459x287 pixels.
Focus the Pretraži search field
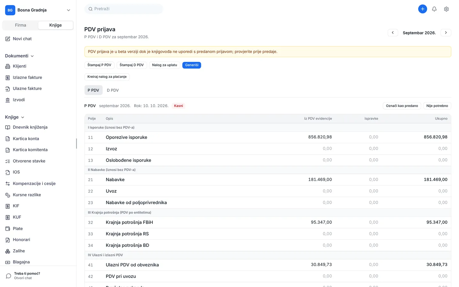pyautogui.click(x=124, y=9)
